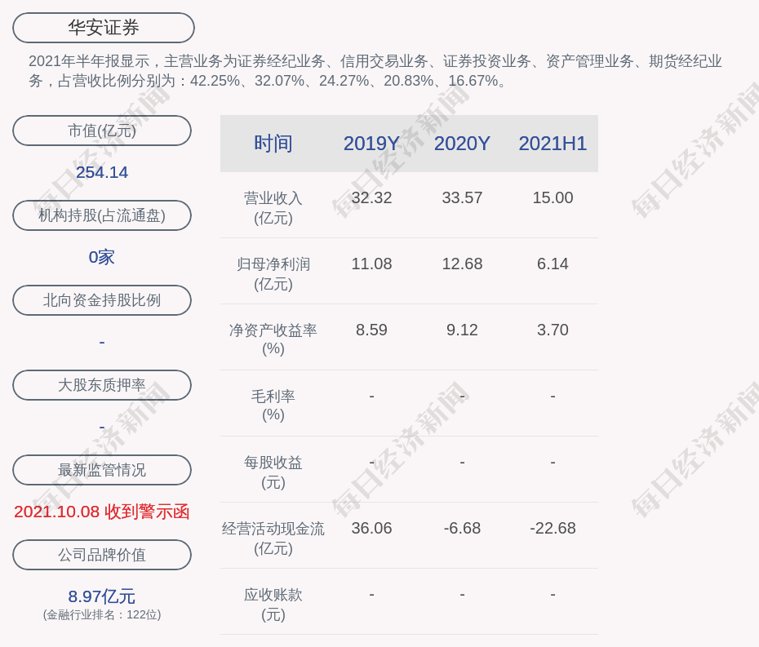759x647 pixels.
Task: Click cash flow value 36.06
Action: click(x=371, y=528)
